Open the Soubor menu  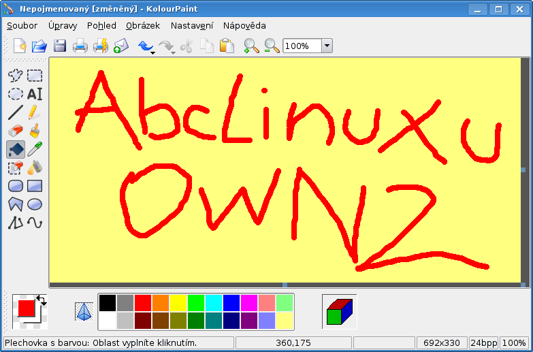22,26
